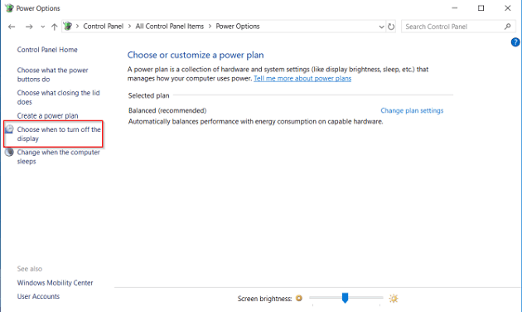
Task: Select Control Panel in the breadcrumb
Action: pos(104,27)
